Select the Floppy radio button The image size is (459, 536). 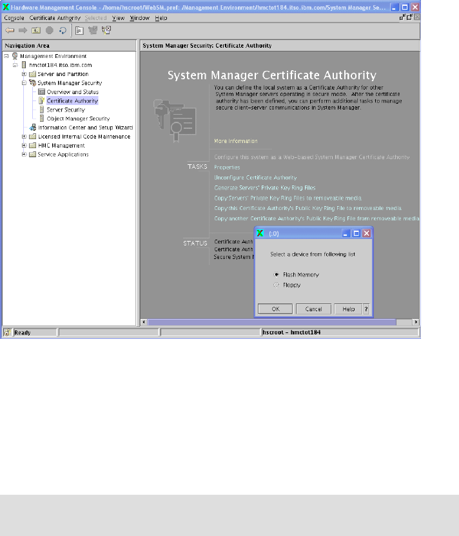point(277,285)
